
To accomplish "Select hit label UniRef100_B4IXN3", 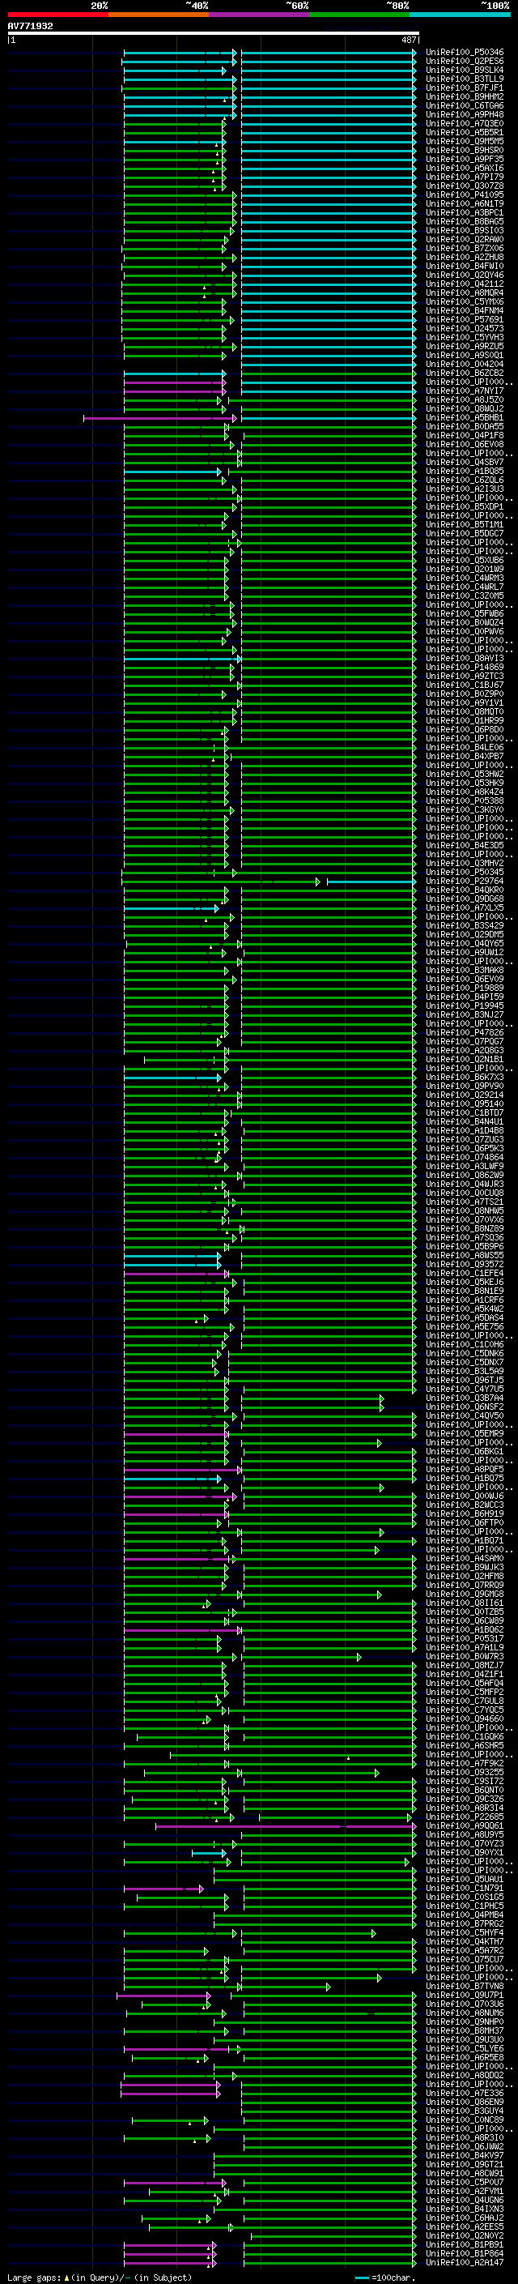I will (x=465, y=2209).
